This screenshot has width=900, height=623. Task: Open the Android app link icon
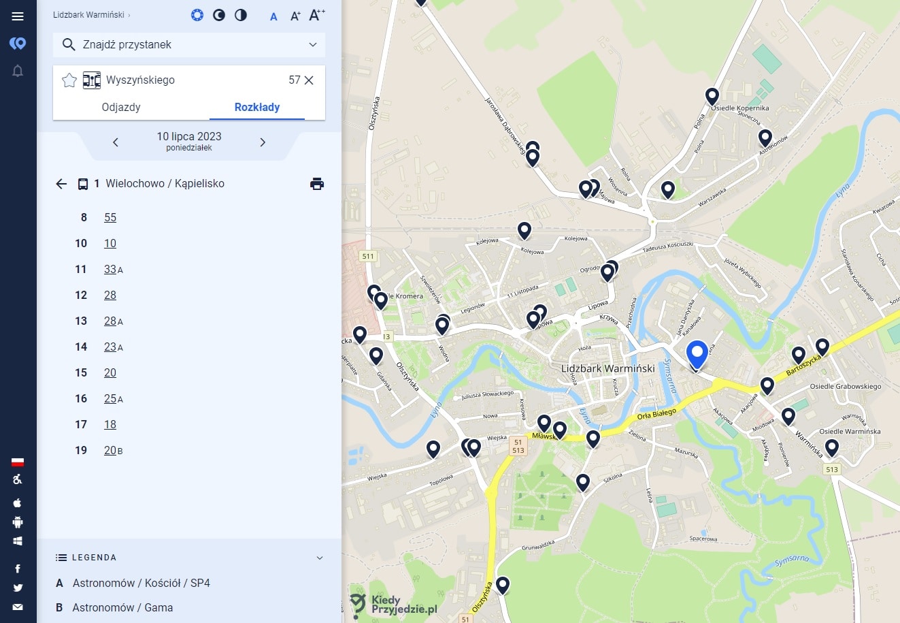tap(18, 522)
